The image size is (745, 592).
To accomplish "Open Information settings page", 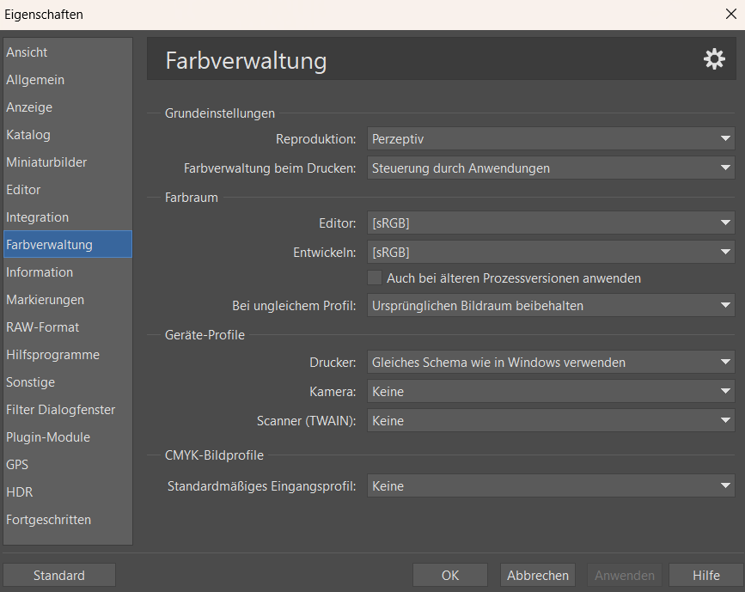I will pos(68,272).
